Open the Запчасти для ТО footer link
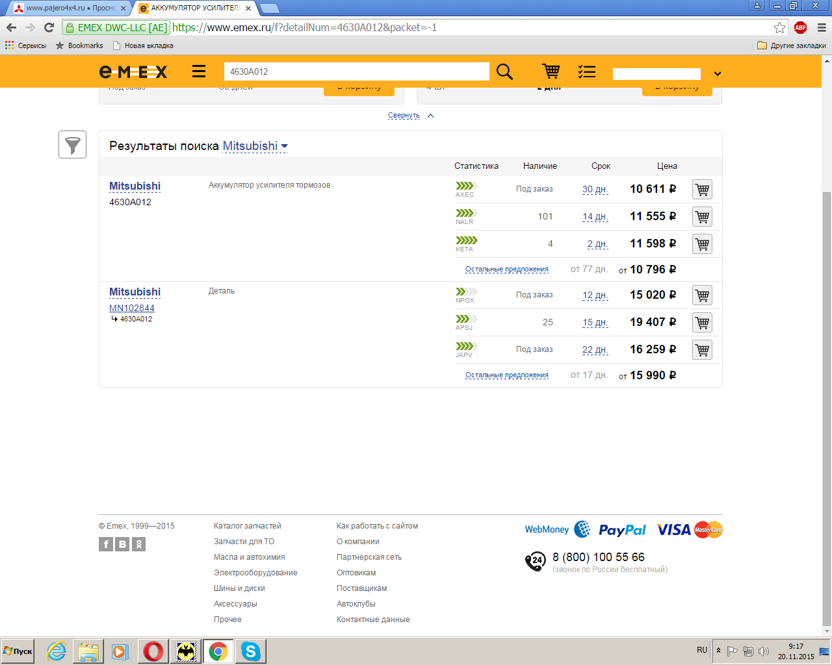The image size is (832, 665). pos(244,542)
